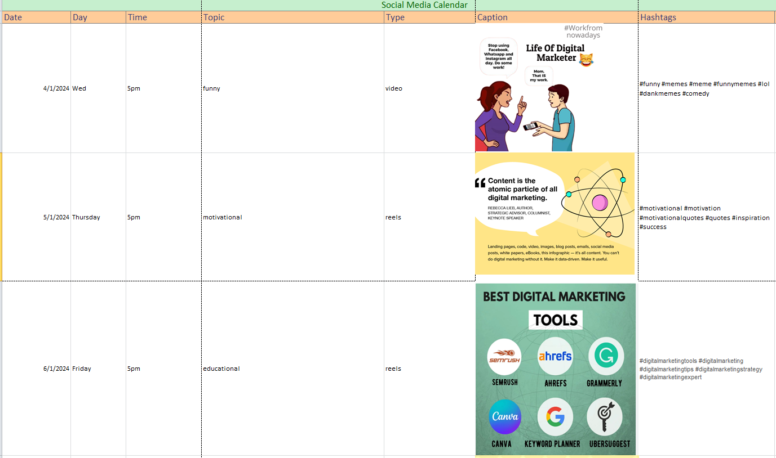776x458 pixels.
Task: Select the 5/1/2024 date cell
Action: point(36,217)
